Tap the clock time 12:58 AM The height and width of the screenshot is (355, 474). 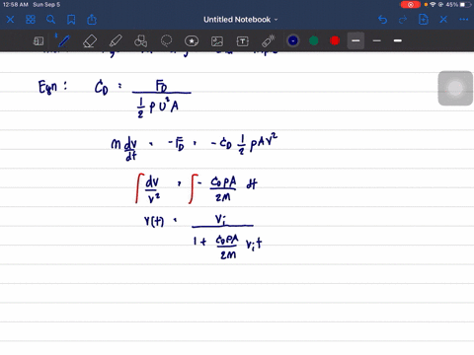(16, 5)
